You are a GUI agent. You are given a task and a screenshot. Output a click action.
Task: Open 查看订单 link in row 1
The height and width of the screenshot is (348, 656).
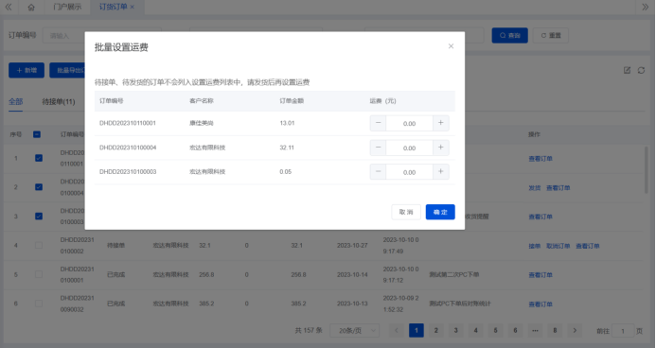click(541, 159)
